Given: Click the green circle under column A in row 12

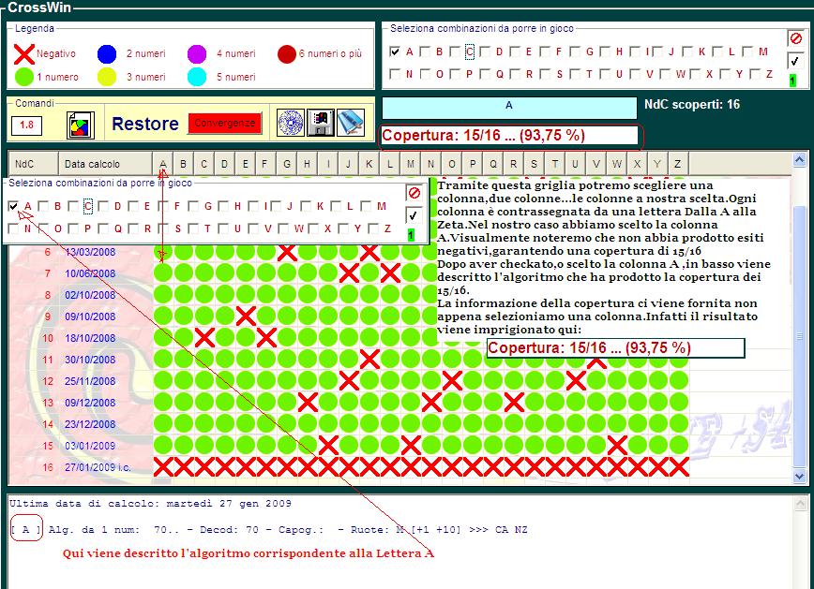Looking at the screenshot, I should 163,380.
